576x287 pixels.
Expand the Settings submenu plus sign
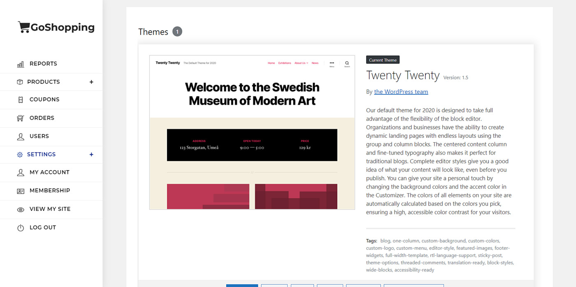(91, 155)
